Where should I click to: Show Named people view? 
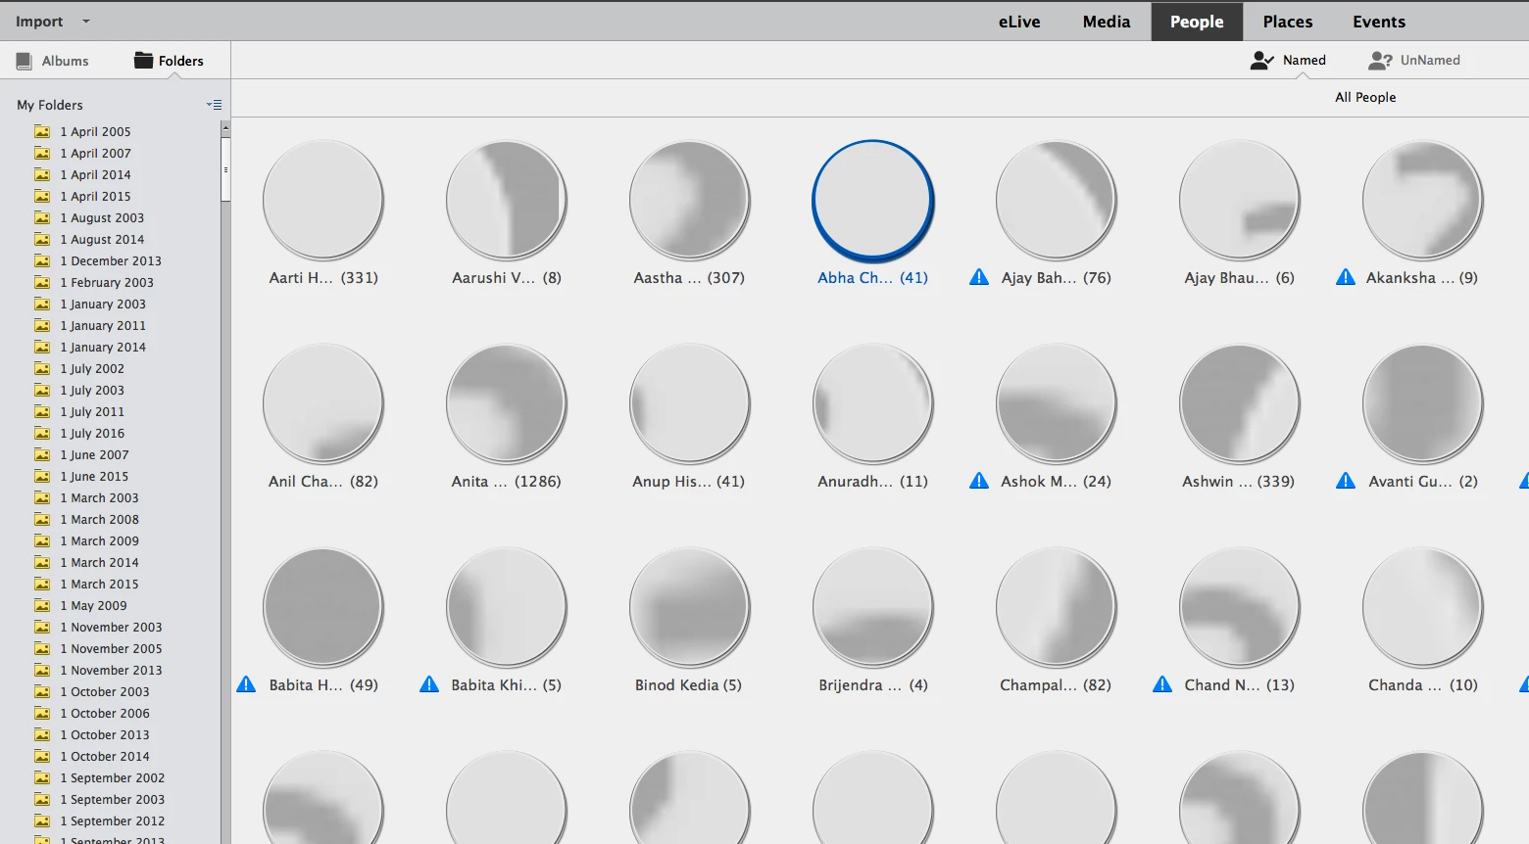pos(1288,60)
